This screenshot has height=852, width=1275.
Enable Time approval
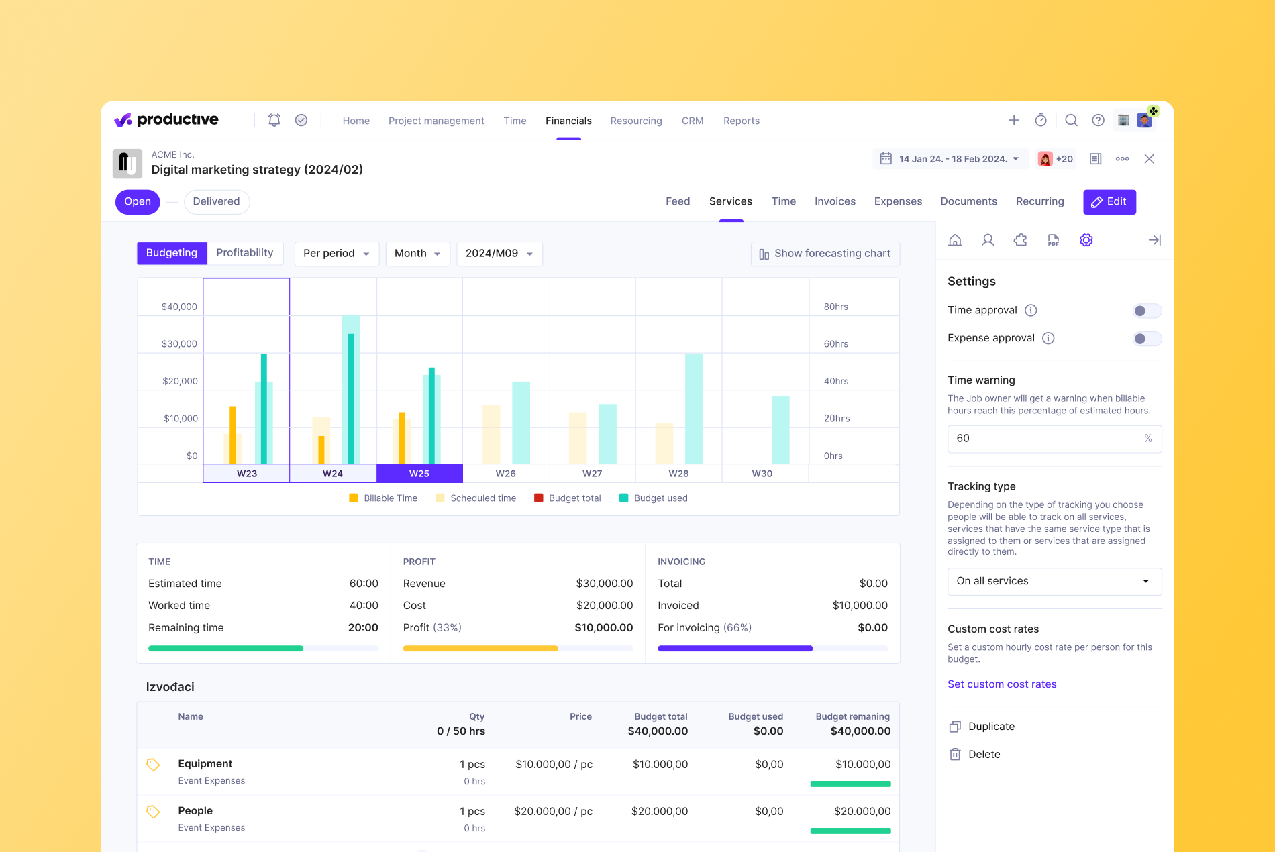(1146, 311)
